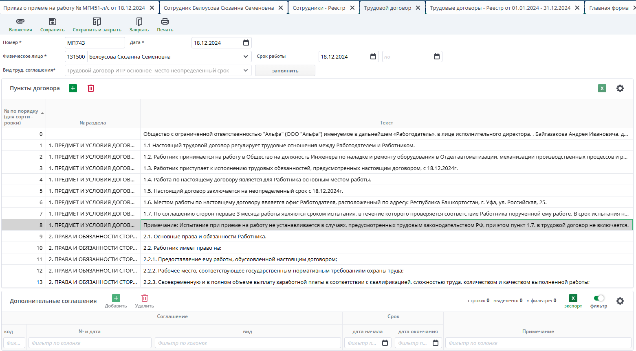
Task: Click the экспорт Excel icon
Action: point(573,299)
